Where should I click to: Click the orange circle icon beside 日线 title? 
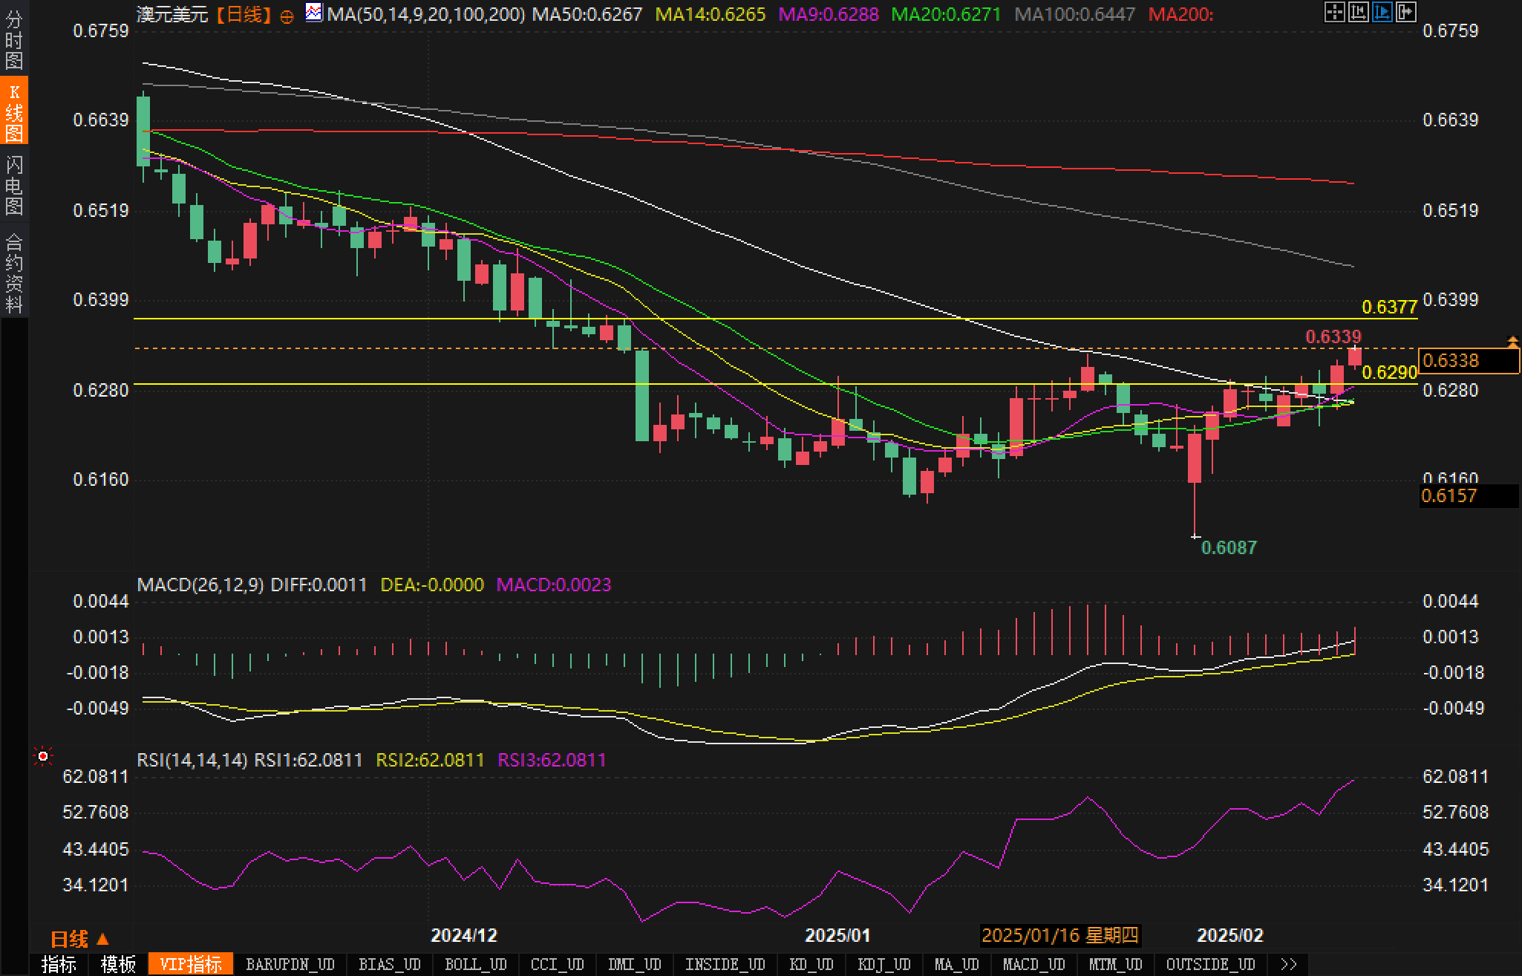[287, 16]
